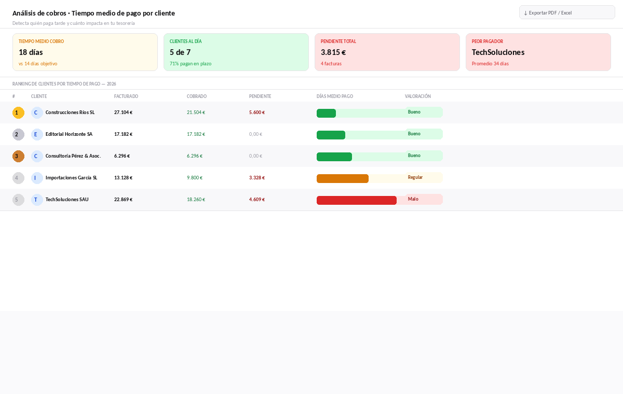Click Bueno badge for Construcciones Ríos

point(424,112)
